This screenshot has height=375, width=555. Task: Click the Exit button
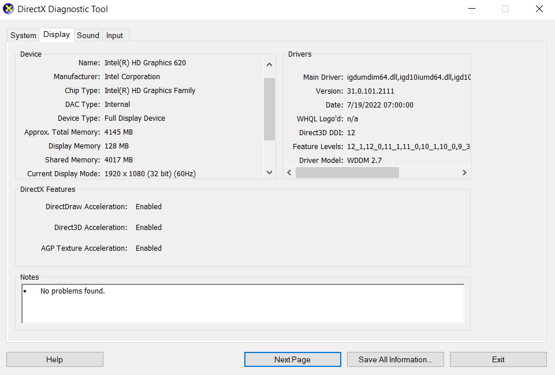(498, 359)
